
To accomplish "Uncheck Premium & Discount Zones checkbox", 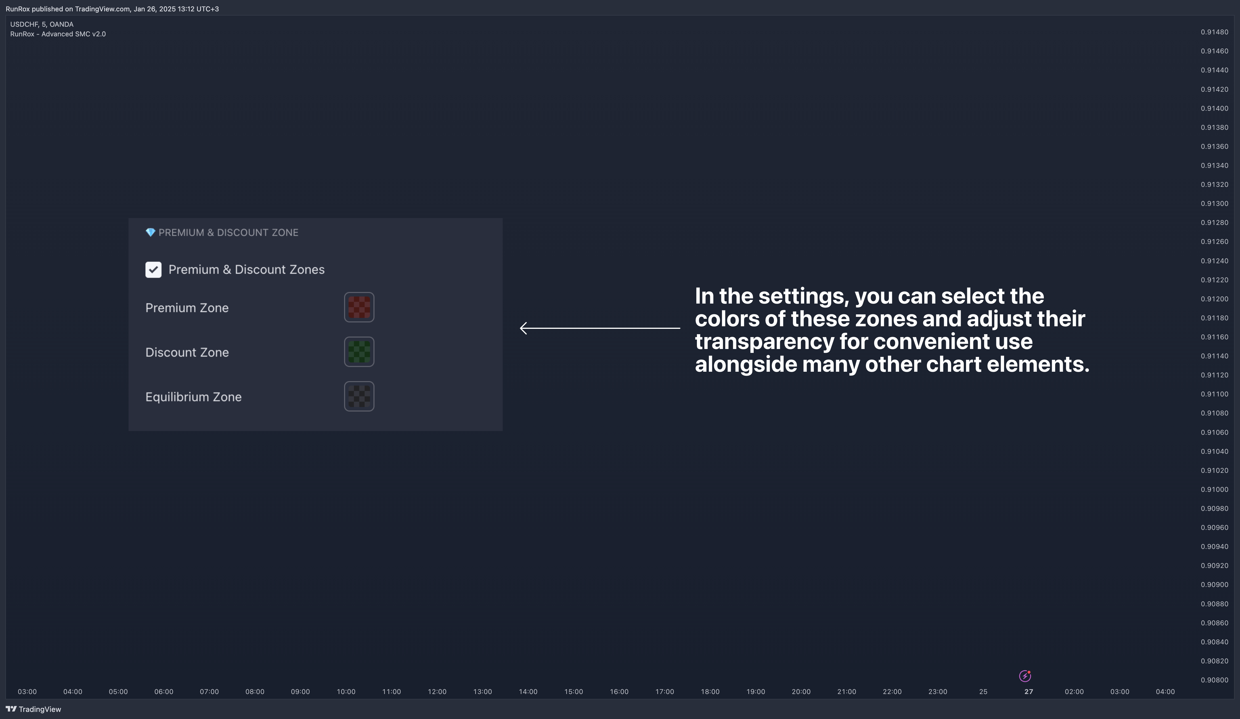I will (x=153, y=270).
